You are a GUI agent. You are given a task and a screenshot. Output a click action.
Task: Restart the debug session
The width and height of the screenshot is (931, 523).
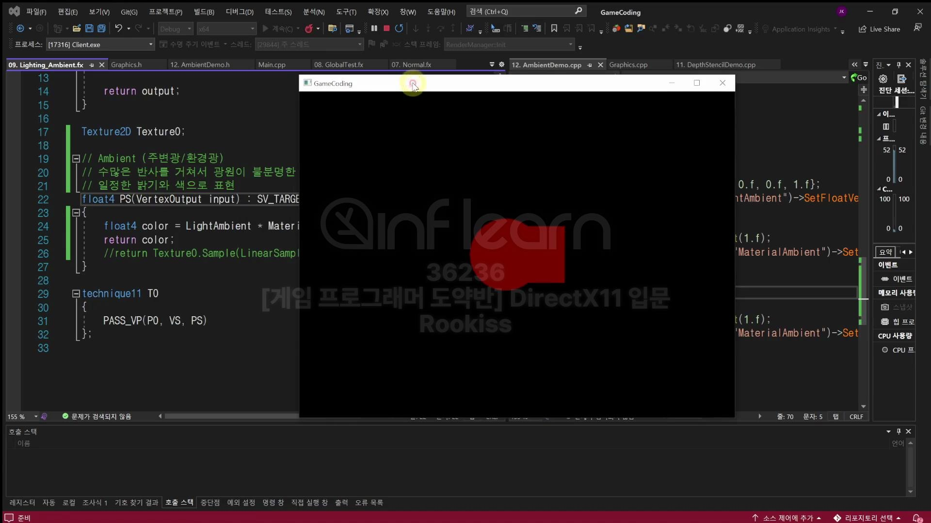399,29
